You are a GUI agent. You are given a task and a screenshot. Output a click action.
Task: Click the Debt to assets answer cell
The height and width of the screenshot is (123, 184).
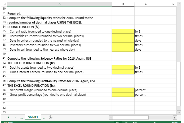123,68
